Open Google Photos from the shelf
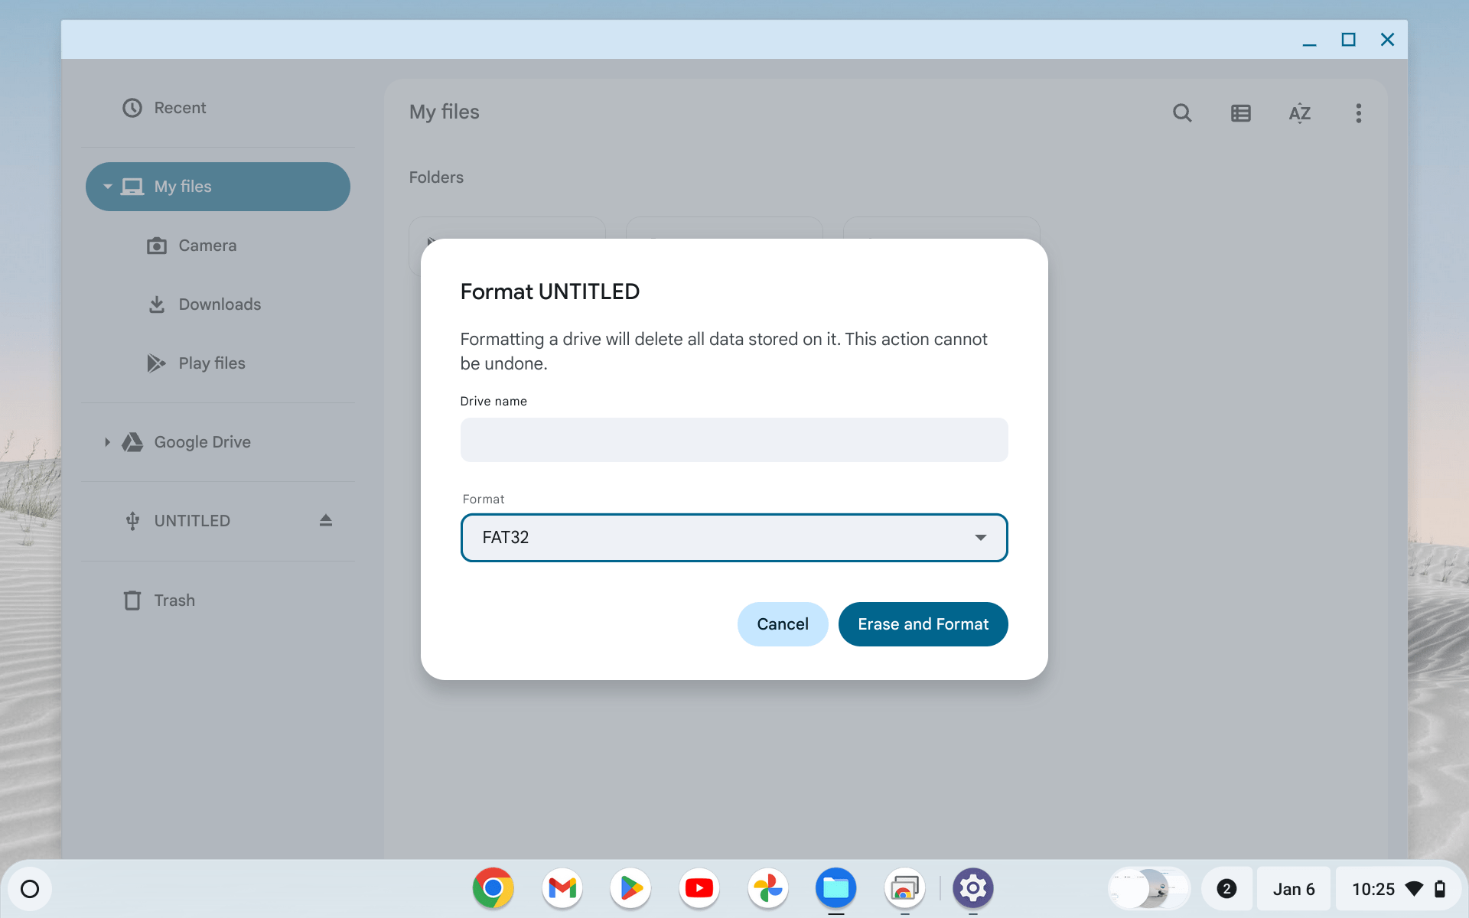 point(767,888)
